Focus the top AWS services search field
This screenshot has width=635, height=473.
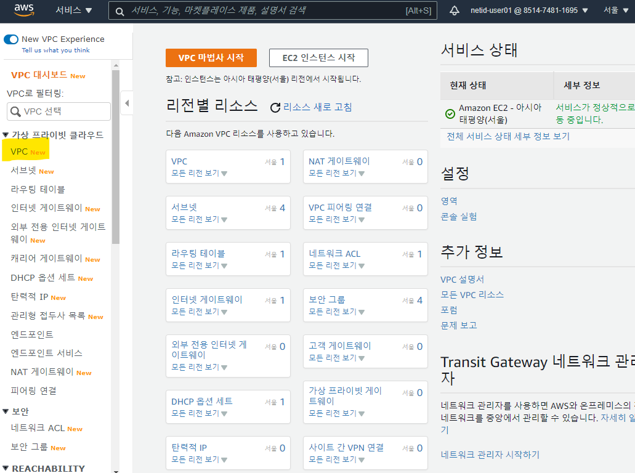(x=273, y=10)
